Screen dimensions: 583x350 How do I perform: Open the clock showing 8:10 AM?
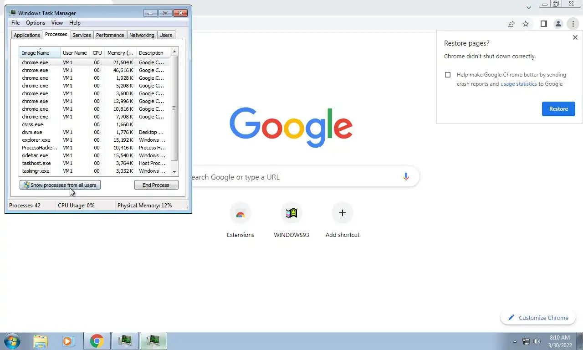(560, 341)
